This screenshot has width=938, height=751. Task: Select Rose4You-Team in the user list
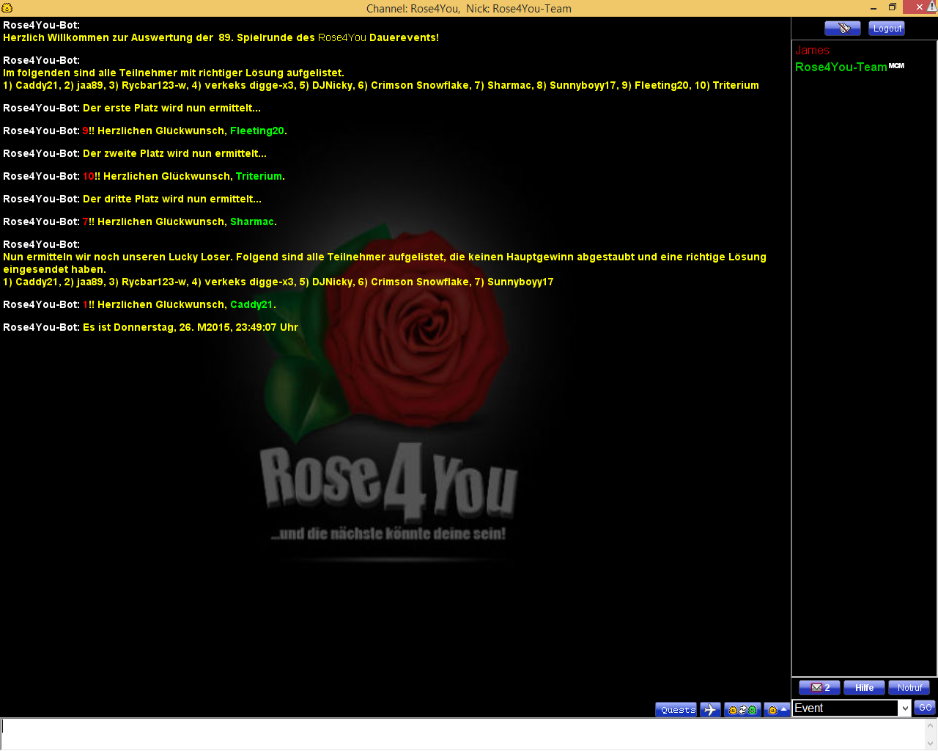[841, 67]
